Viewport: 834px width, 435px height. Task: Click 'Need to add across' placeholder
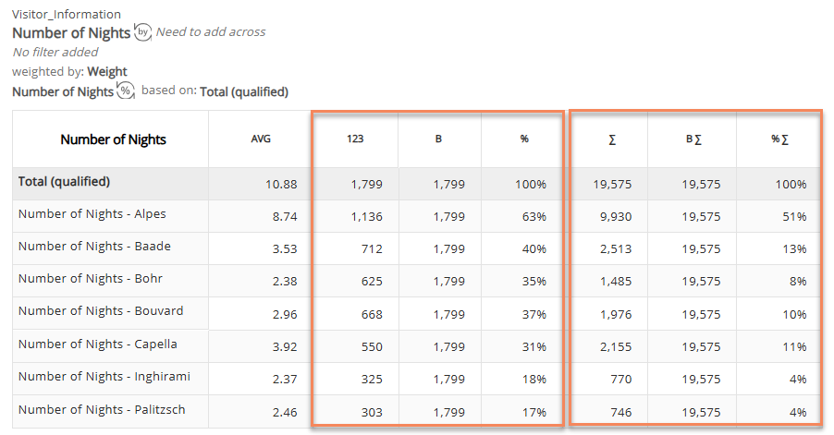(x=211, y=32)
